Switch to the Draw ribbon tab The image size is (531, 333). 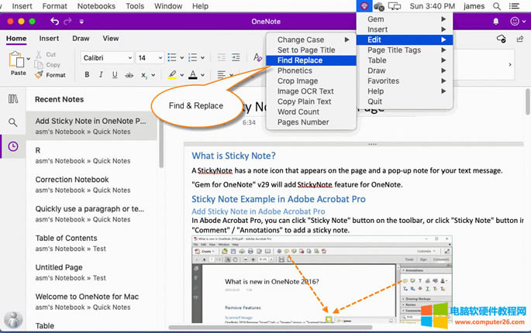(81, 38)
